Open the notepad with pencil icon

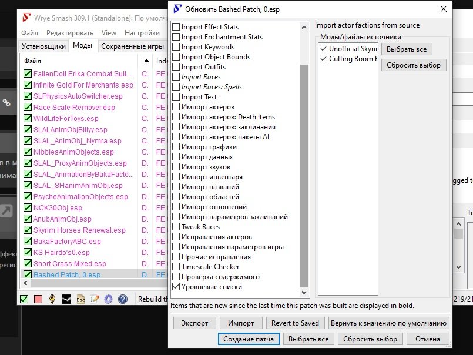[x=95, y=299]
